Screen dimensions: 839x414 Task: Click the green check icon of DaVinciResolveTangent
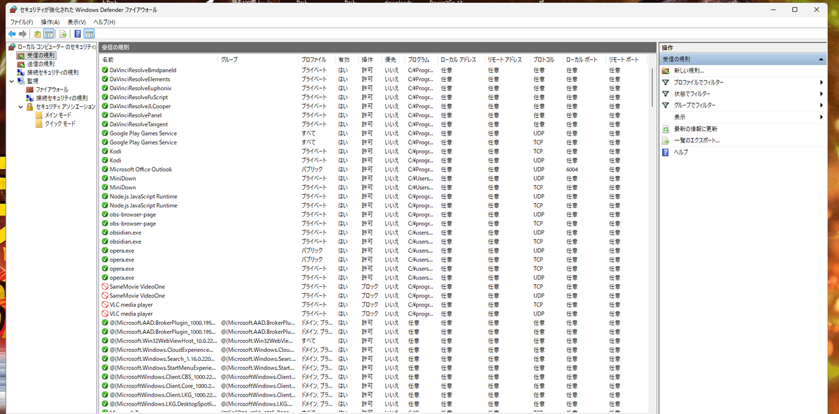click(x=105, y=124)
